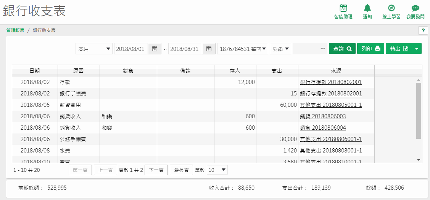Click the 對象 column header
The width and height of the screenshot is (430, 200).
tap(128, 71)
